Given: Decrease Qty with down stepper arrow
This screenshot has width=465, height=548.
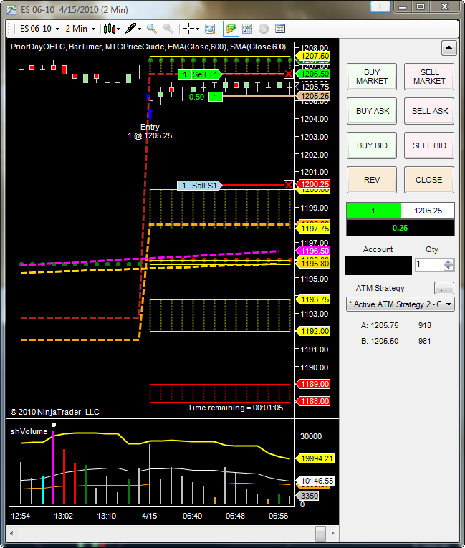Looking at the screenshot, I should coord(449,268).
